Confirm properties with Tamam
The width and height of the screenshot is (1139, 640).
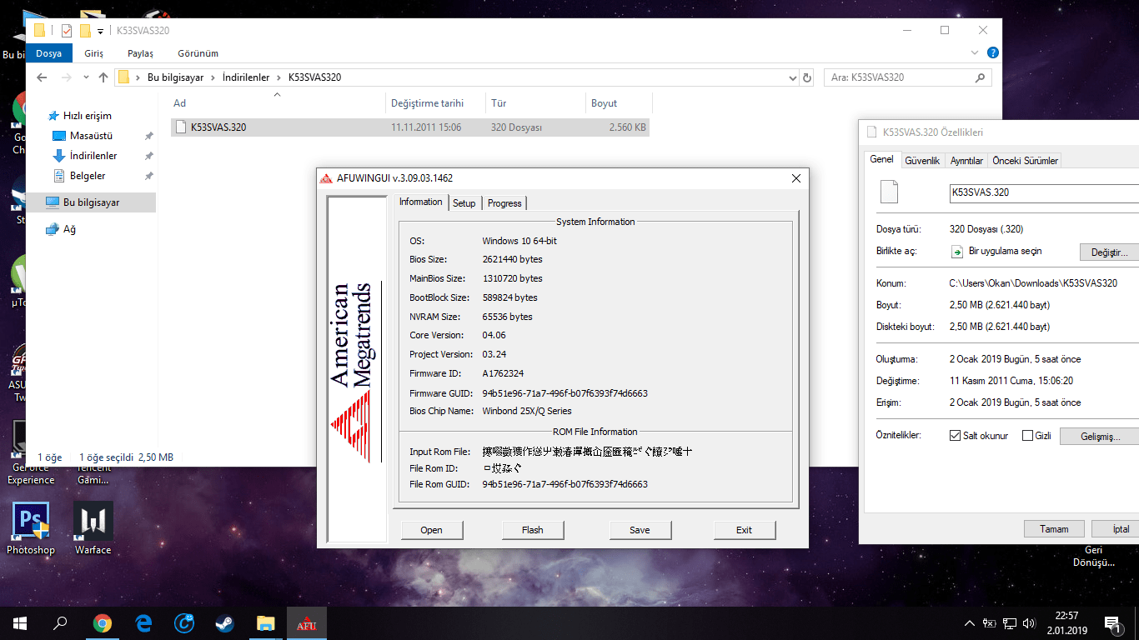click(1054, 529)
